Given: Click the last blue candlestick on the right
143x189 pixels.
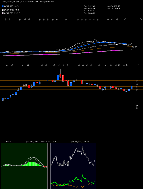Looking at the screenshot, I should pyautogui.click(x=132, y=87).
